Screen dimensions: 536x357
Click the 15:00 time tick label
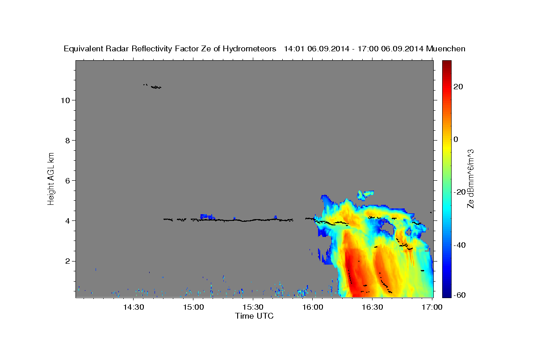click(x=193, y=307)
